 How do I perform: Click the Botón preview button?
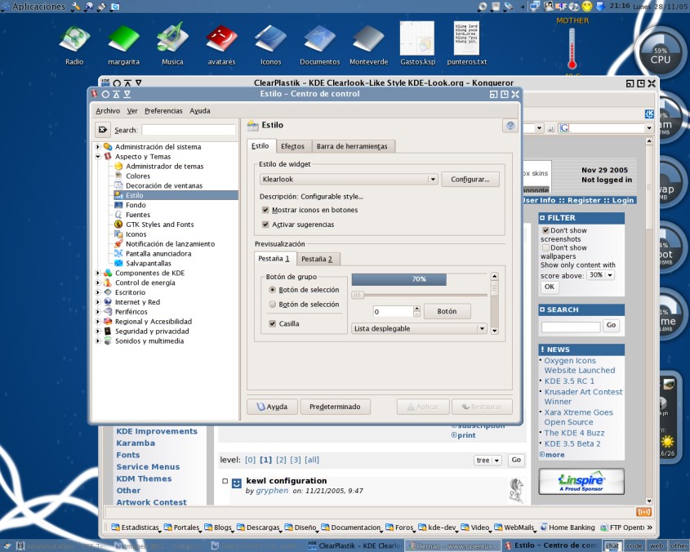click(x=447, y=311)
